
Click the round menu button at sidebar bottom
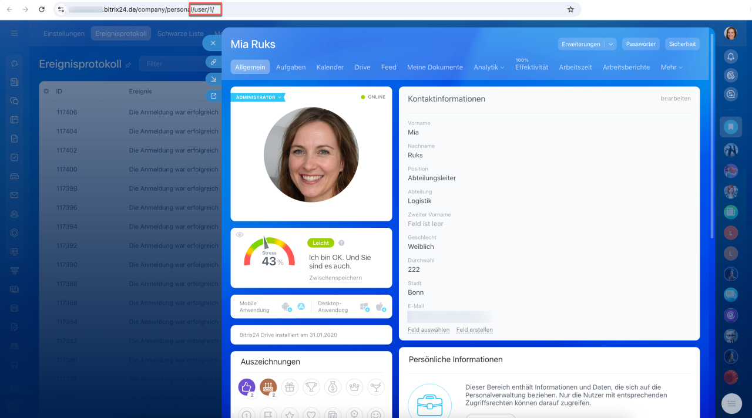(x=731, y=403)
